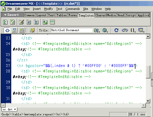Click EditRegion5 name on line 24

click(119, 43)
